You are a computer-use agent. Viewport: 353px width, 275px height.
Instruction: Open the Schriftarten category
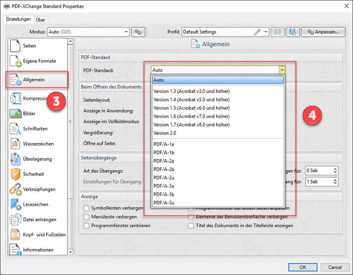[38, 129]
